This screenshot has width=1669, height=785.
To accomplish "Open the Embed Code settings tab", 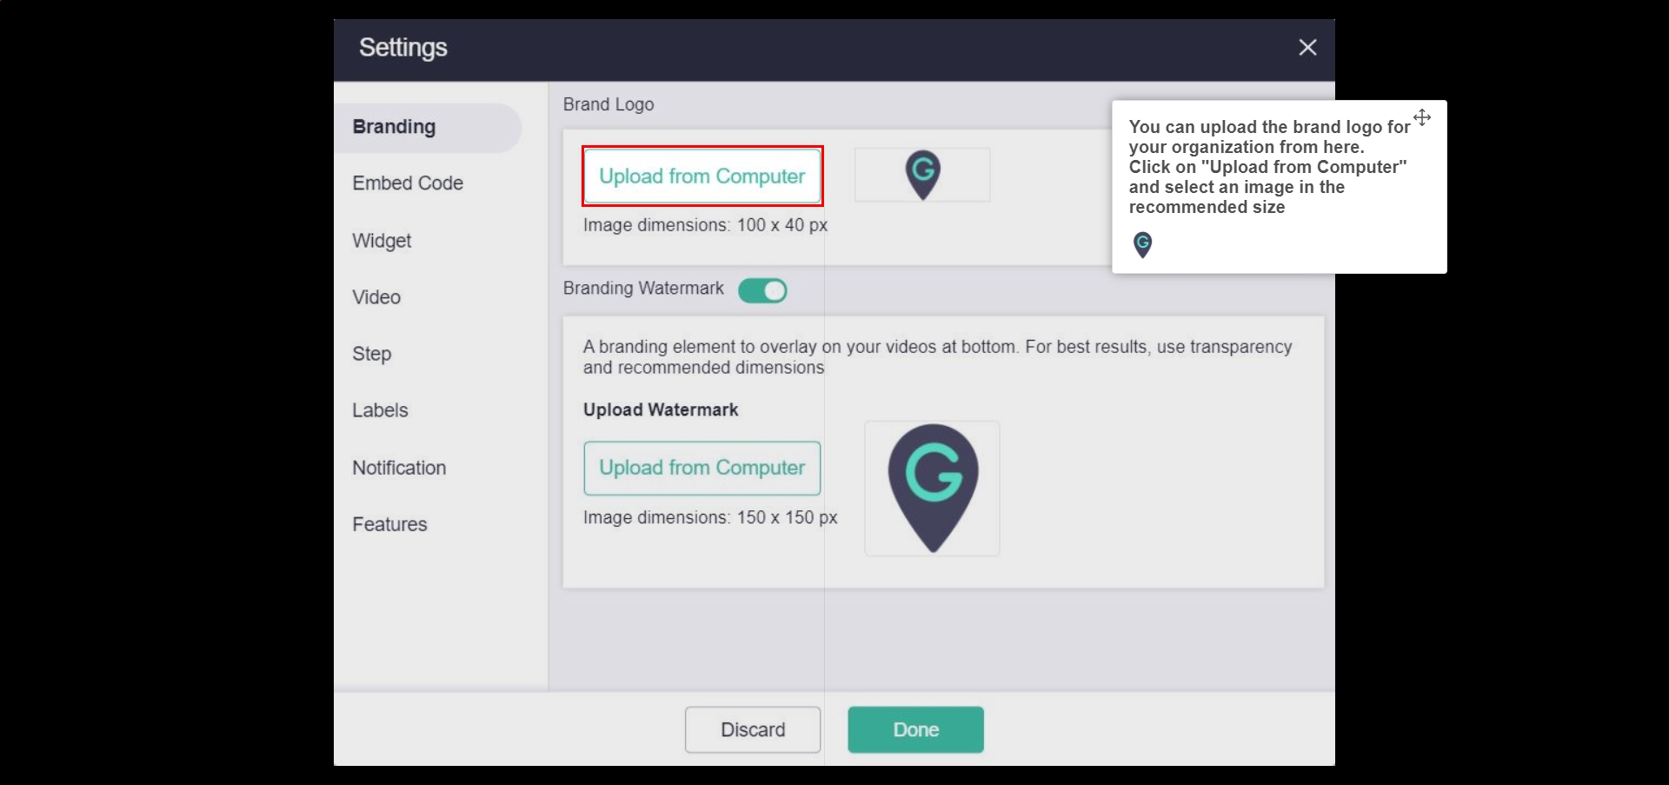I will [x=408, y=183].
